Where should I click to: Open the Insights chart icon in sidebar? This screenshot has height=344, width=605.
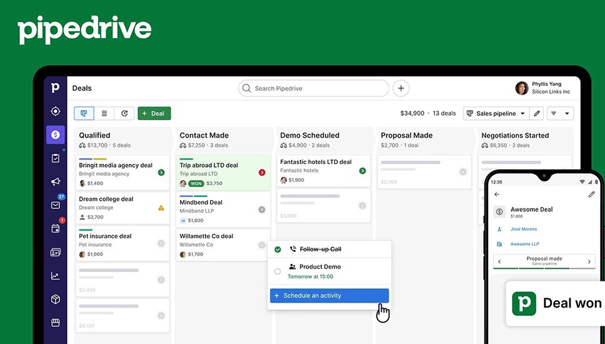point(55,276)
